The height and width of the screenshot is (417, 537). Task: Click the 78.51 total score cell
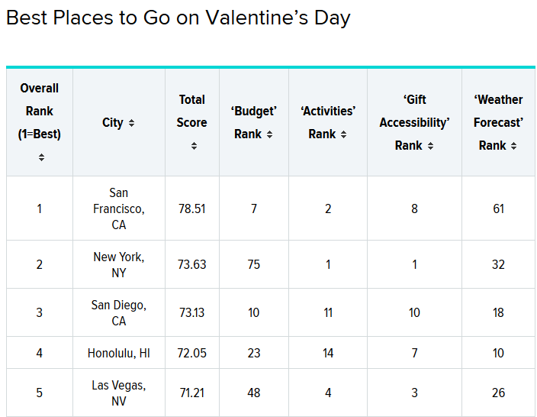tap(192, 208)
